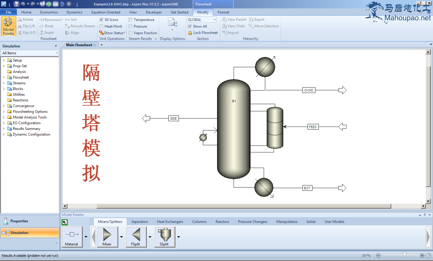
Task: Click the Save icon in quick access toolbar
Action: pos(17,4)
